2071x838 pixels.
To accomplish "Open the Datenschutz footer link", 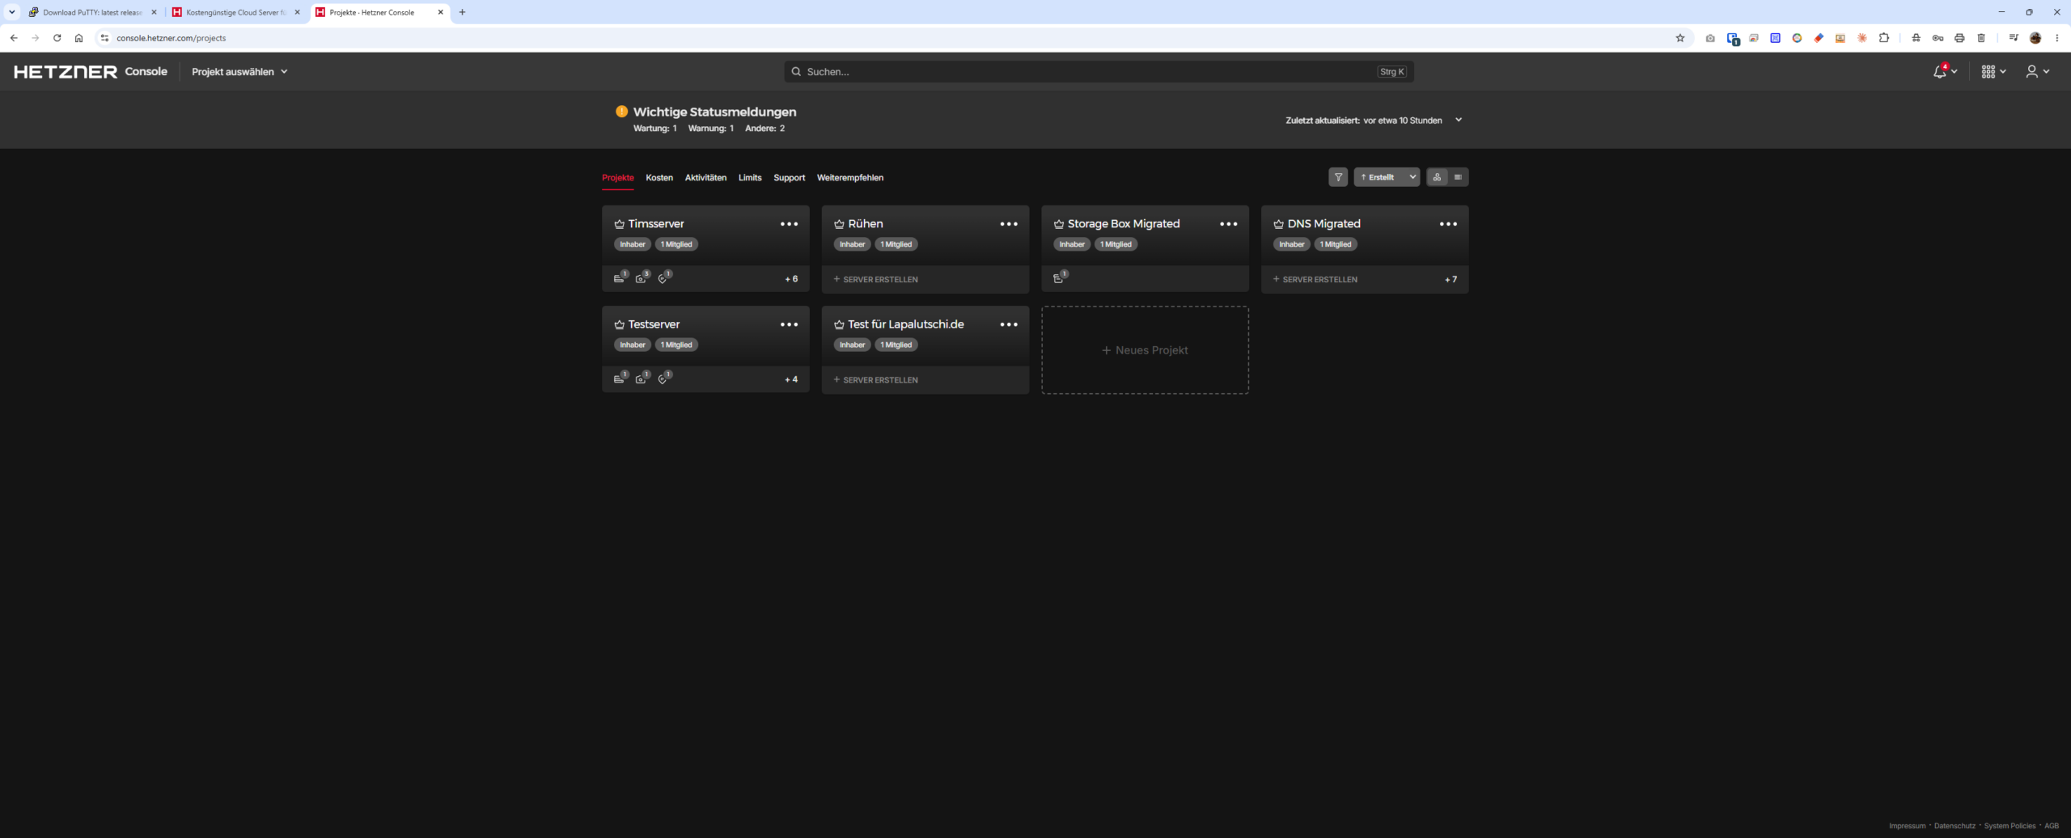I will [1955, 826].
